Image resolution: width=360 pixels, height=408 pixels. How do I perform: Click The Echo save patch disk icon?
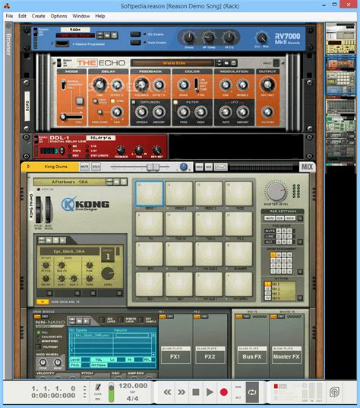point(234,63)
